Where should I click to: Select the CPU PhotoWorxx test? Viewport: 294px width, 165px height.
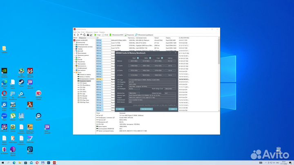click(85, 85)
